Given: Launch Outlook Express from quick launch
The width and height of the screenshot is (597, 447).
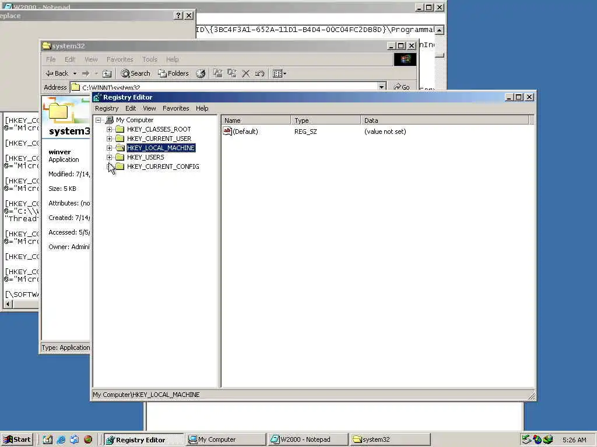Looking at the screenshot, I should click(74, 439).
